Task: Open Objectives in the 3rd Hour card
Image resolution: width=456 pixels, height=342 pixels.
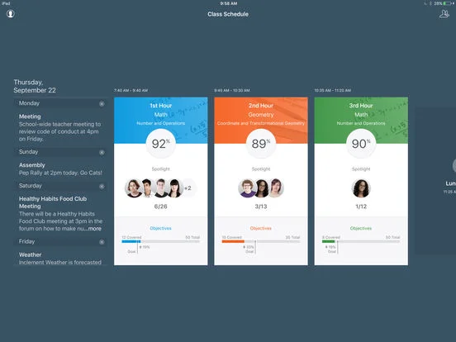Action: (x=361, y=228)
